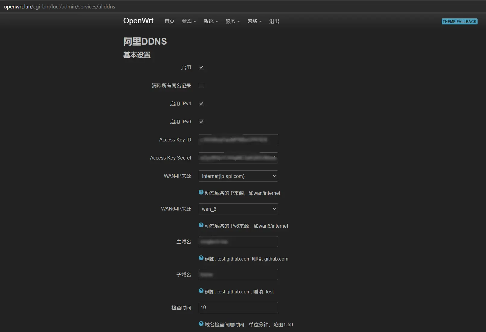Toggle the 启用 IPv4 checkbox
This screenshot has width=486, height=332.
[x=201, y=104]
